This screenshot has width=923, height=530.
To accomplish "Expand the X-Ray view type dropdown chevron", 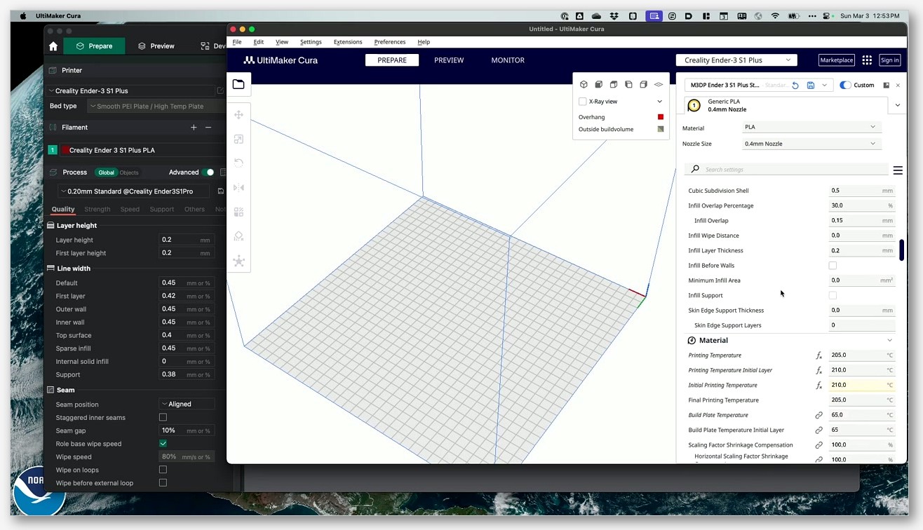I will click(659, 102).
